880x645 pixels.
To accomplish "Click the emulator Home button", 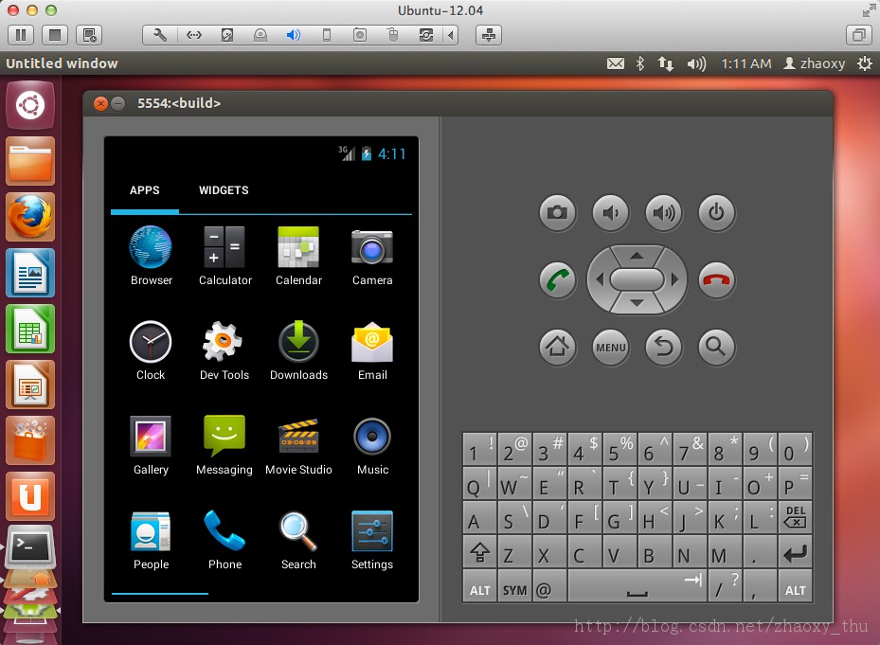I will pos(557,347).
